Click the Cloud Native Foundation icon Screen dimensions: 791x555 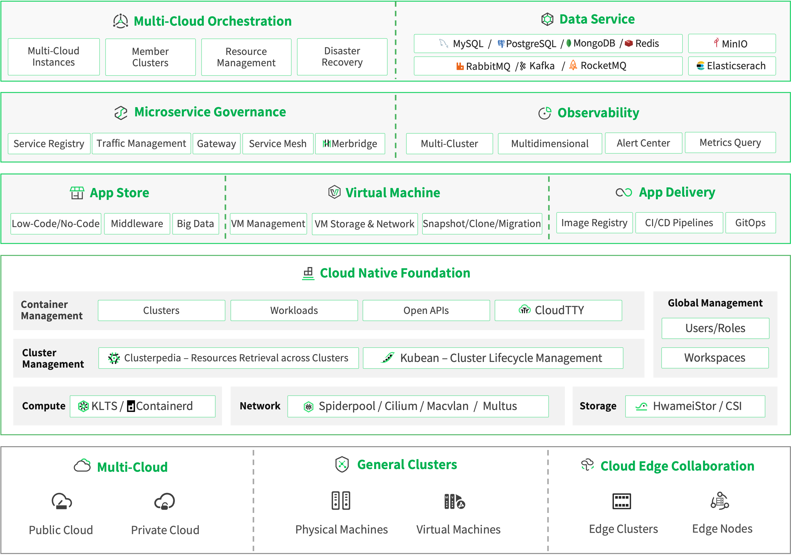pos(308,274)
